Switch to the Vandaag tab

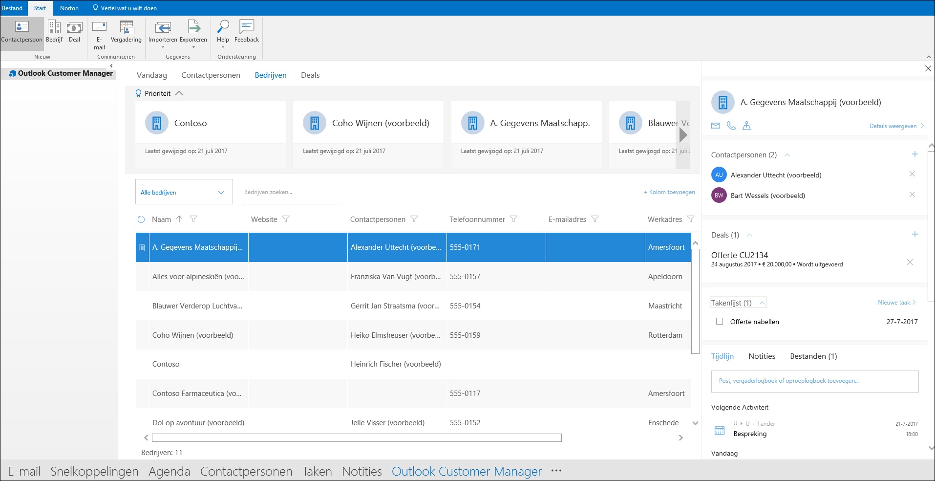[x=152, y=75]
